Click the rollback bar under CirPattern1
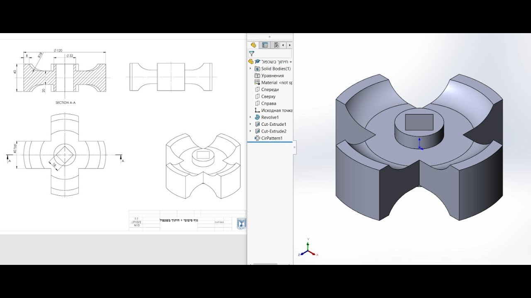This screenshot has height=298, width=531. 270,142
